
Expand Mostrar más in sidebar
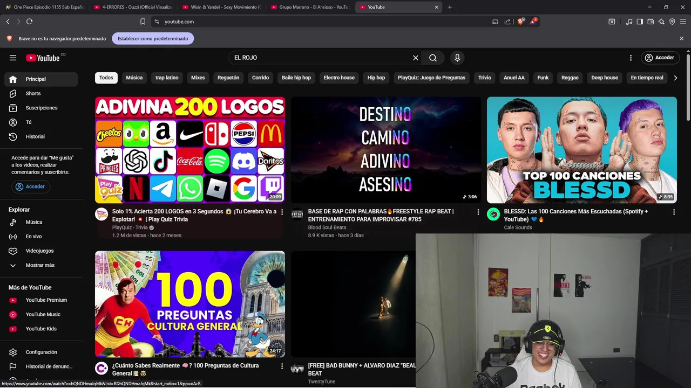pyautogui.click(x=41, y=265)
